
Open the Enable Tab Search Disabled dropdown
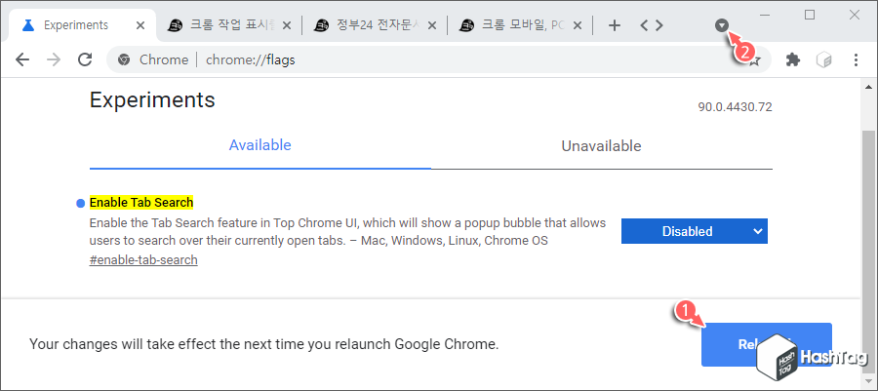(x=695, y=231)
